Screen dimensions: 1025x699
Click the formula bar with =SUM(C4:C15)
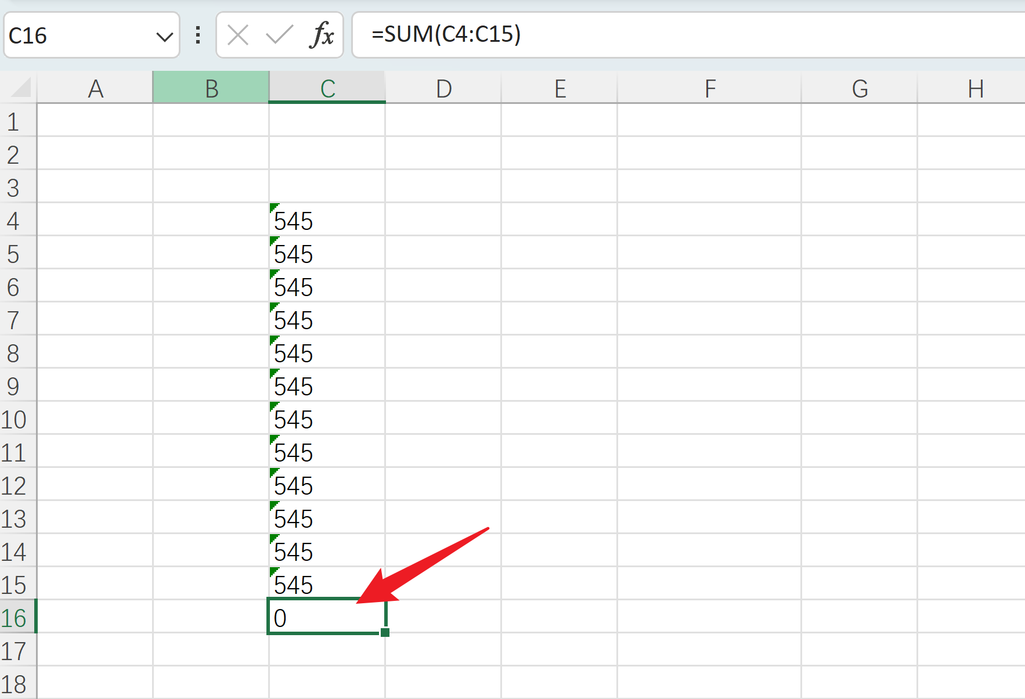click(x=685, y=35)
